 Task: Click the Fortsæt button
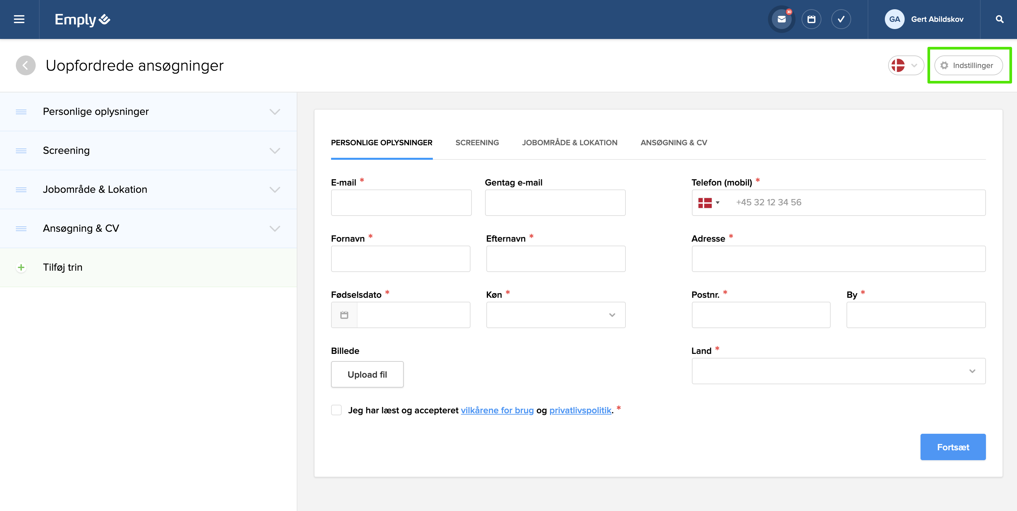tap(953, 447)
